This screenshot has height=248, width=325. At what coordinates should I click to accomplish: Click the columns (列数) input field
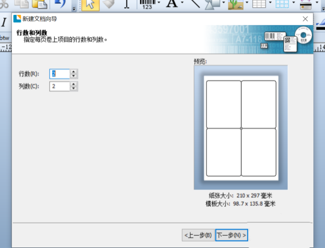[59, 86]
